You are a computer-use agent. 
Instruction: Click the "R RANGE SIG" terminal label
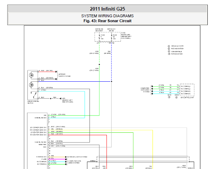[x=41, y=157]
